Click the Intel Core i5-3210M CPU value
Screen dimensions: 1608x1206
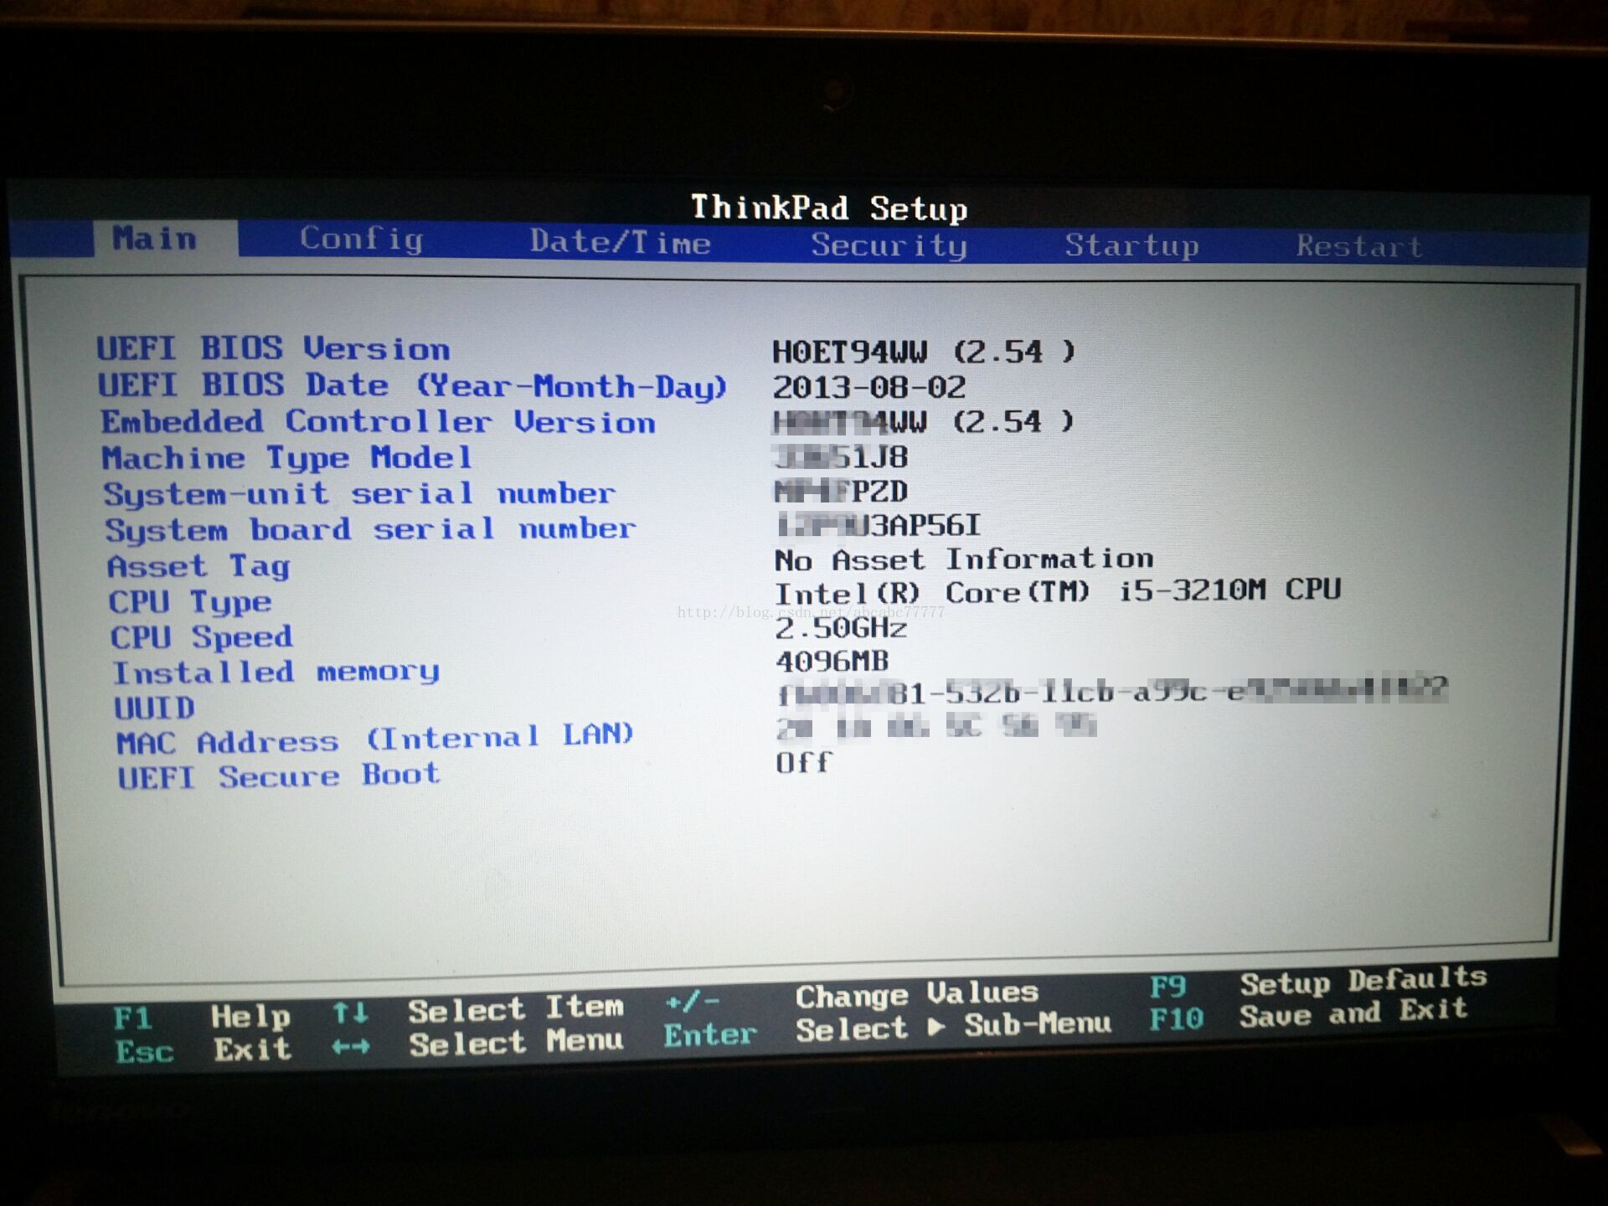point(1058,592)
